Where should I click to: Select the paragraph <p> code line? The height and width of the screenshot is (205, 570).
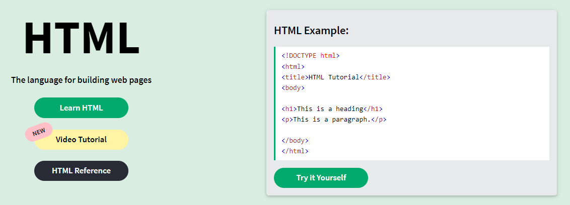coord(334,120)
